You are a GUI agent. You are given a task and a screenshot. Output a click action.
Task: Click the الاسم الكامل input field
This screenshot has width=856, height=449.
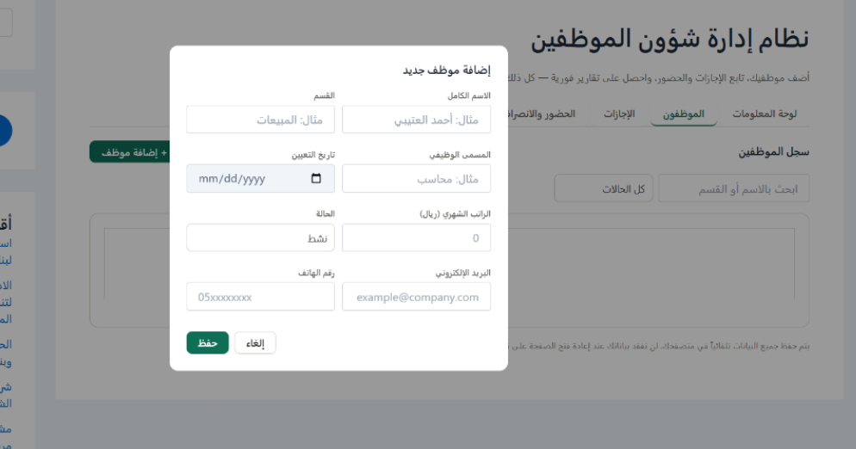(x=416, y=120)
